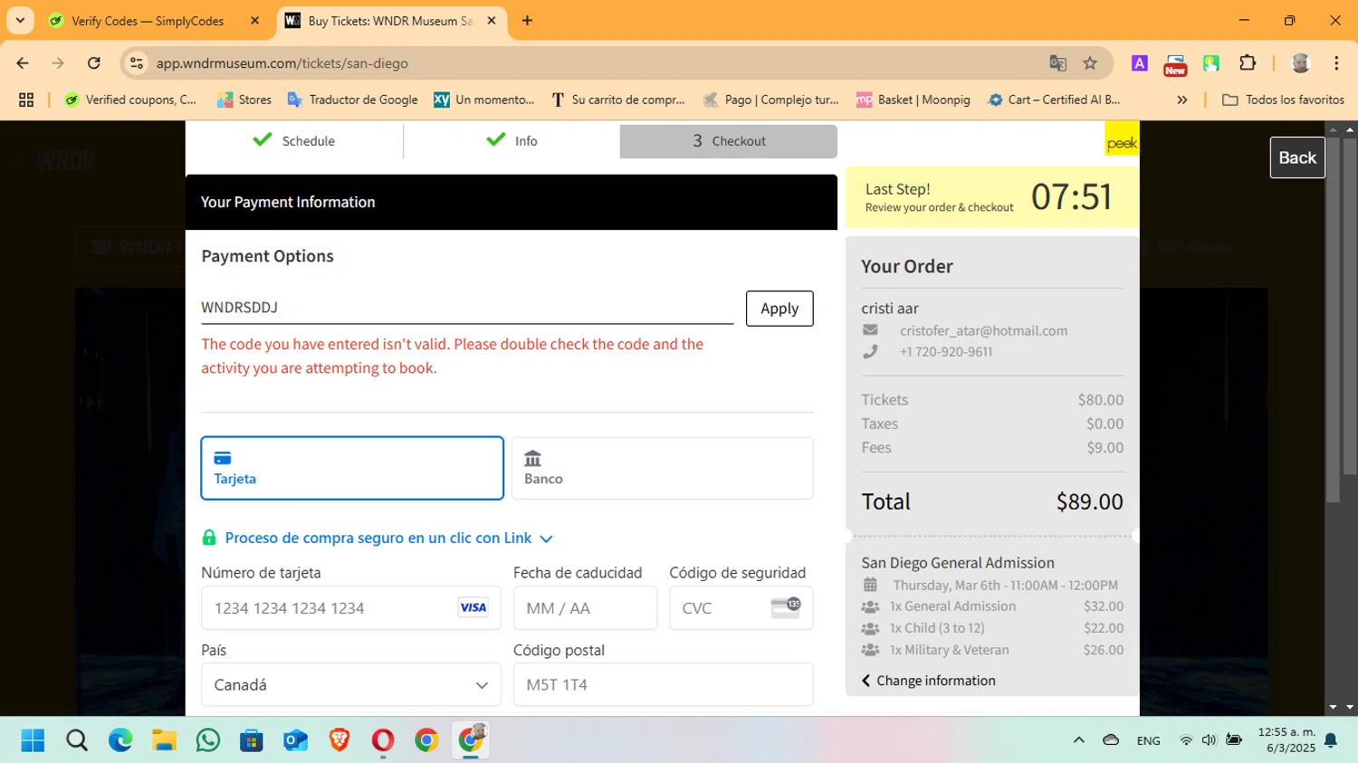Image resolution: width=1358 pixels, height=763 pixels.
Task: Click the Número de tarjeta field
Action: 351,608
